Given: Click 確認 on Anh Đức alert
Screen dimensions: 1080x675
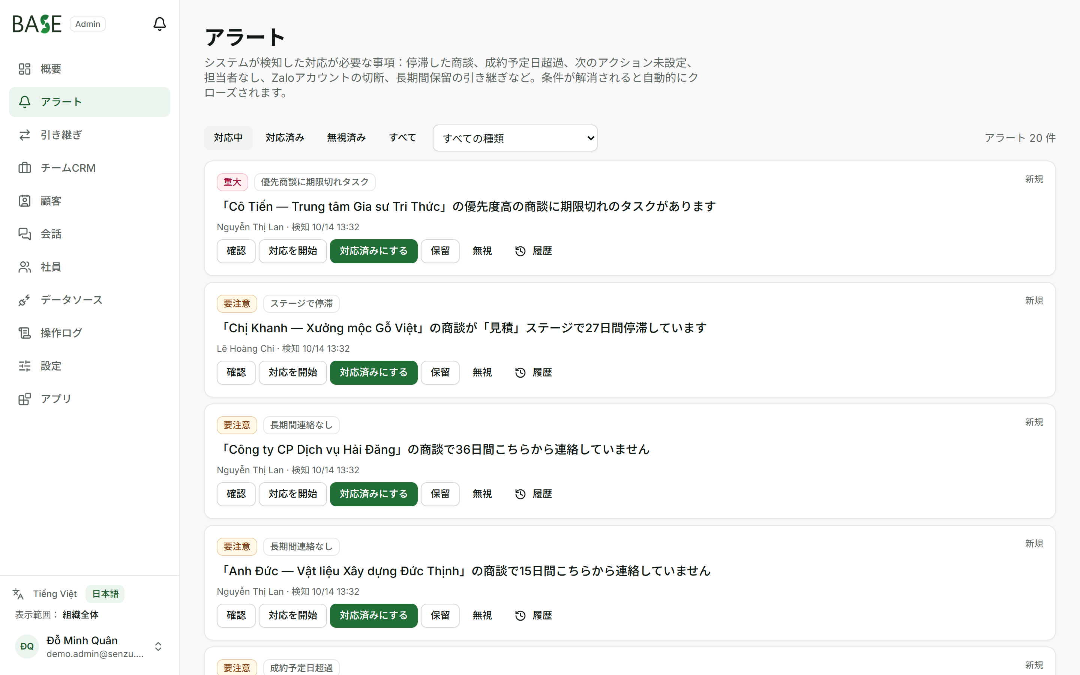Looking at the screenshot, I should click(x=236, y=615).
